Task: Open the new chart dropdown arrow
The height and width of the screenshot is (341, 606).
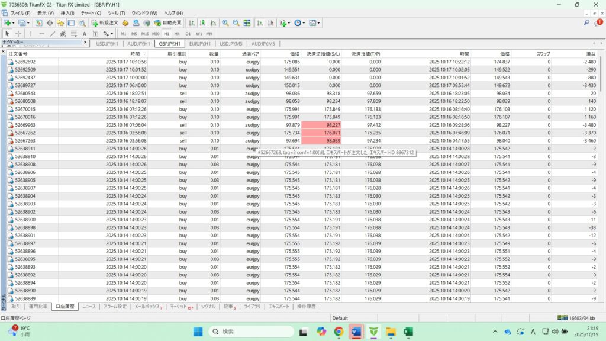Action: [14, 22]
